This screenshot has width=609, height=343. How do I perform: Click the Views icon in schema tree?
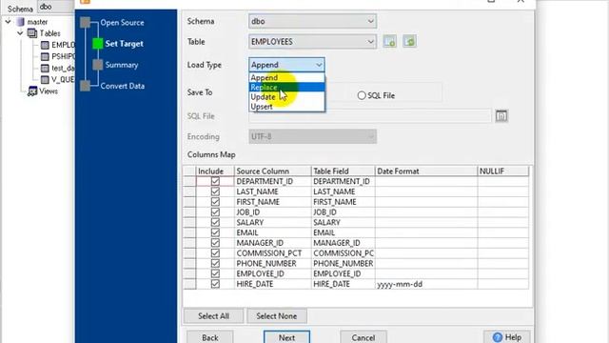tap(32, 91)
